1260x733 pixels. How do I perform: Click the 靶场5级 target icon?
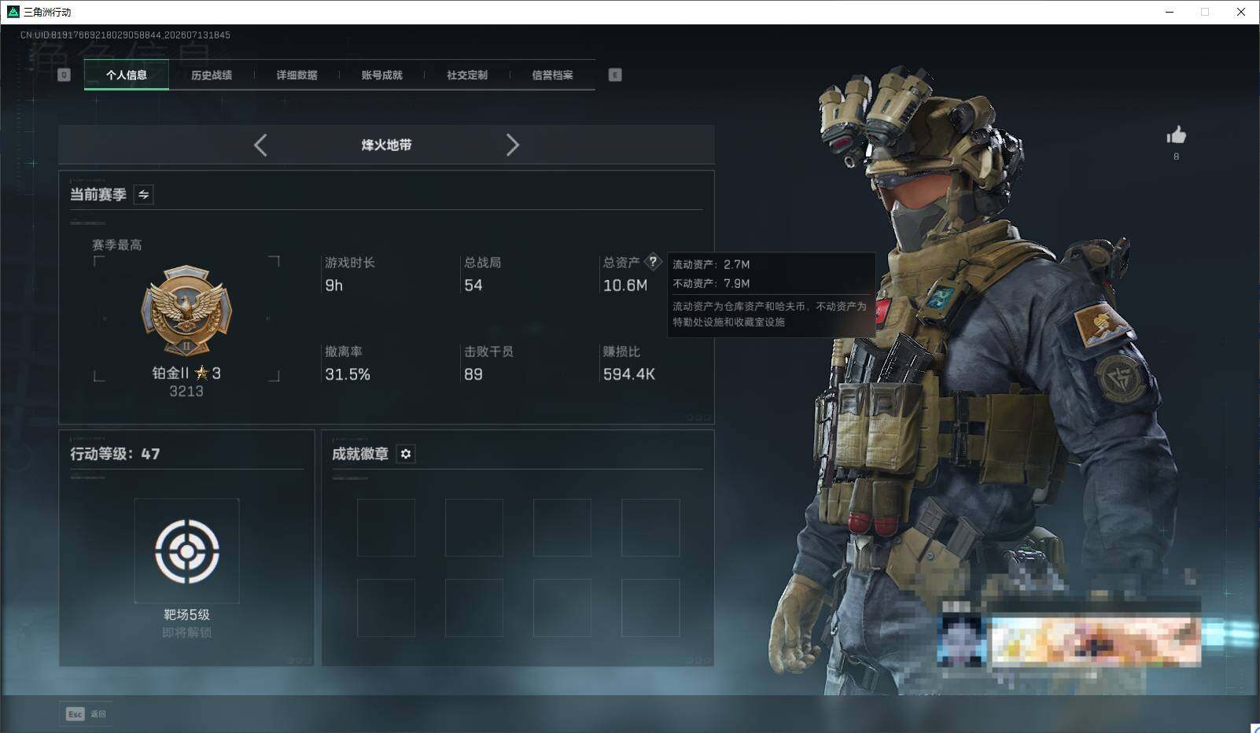click(x=186, y=551)
